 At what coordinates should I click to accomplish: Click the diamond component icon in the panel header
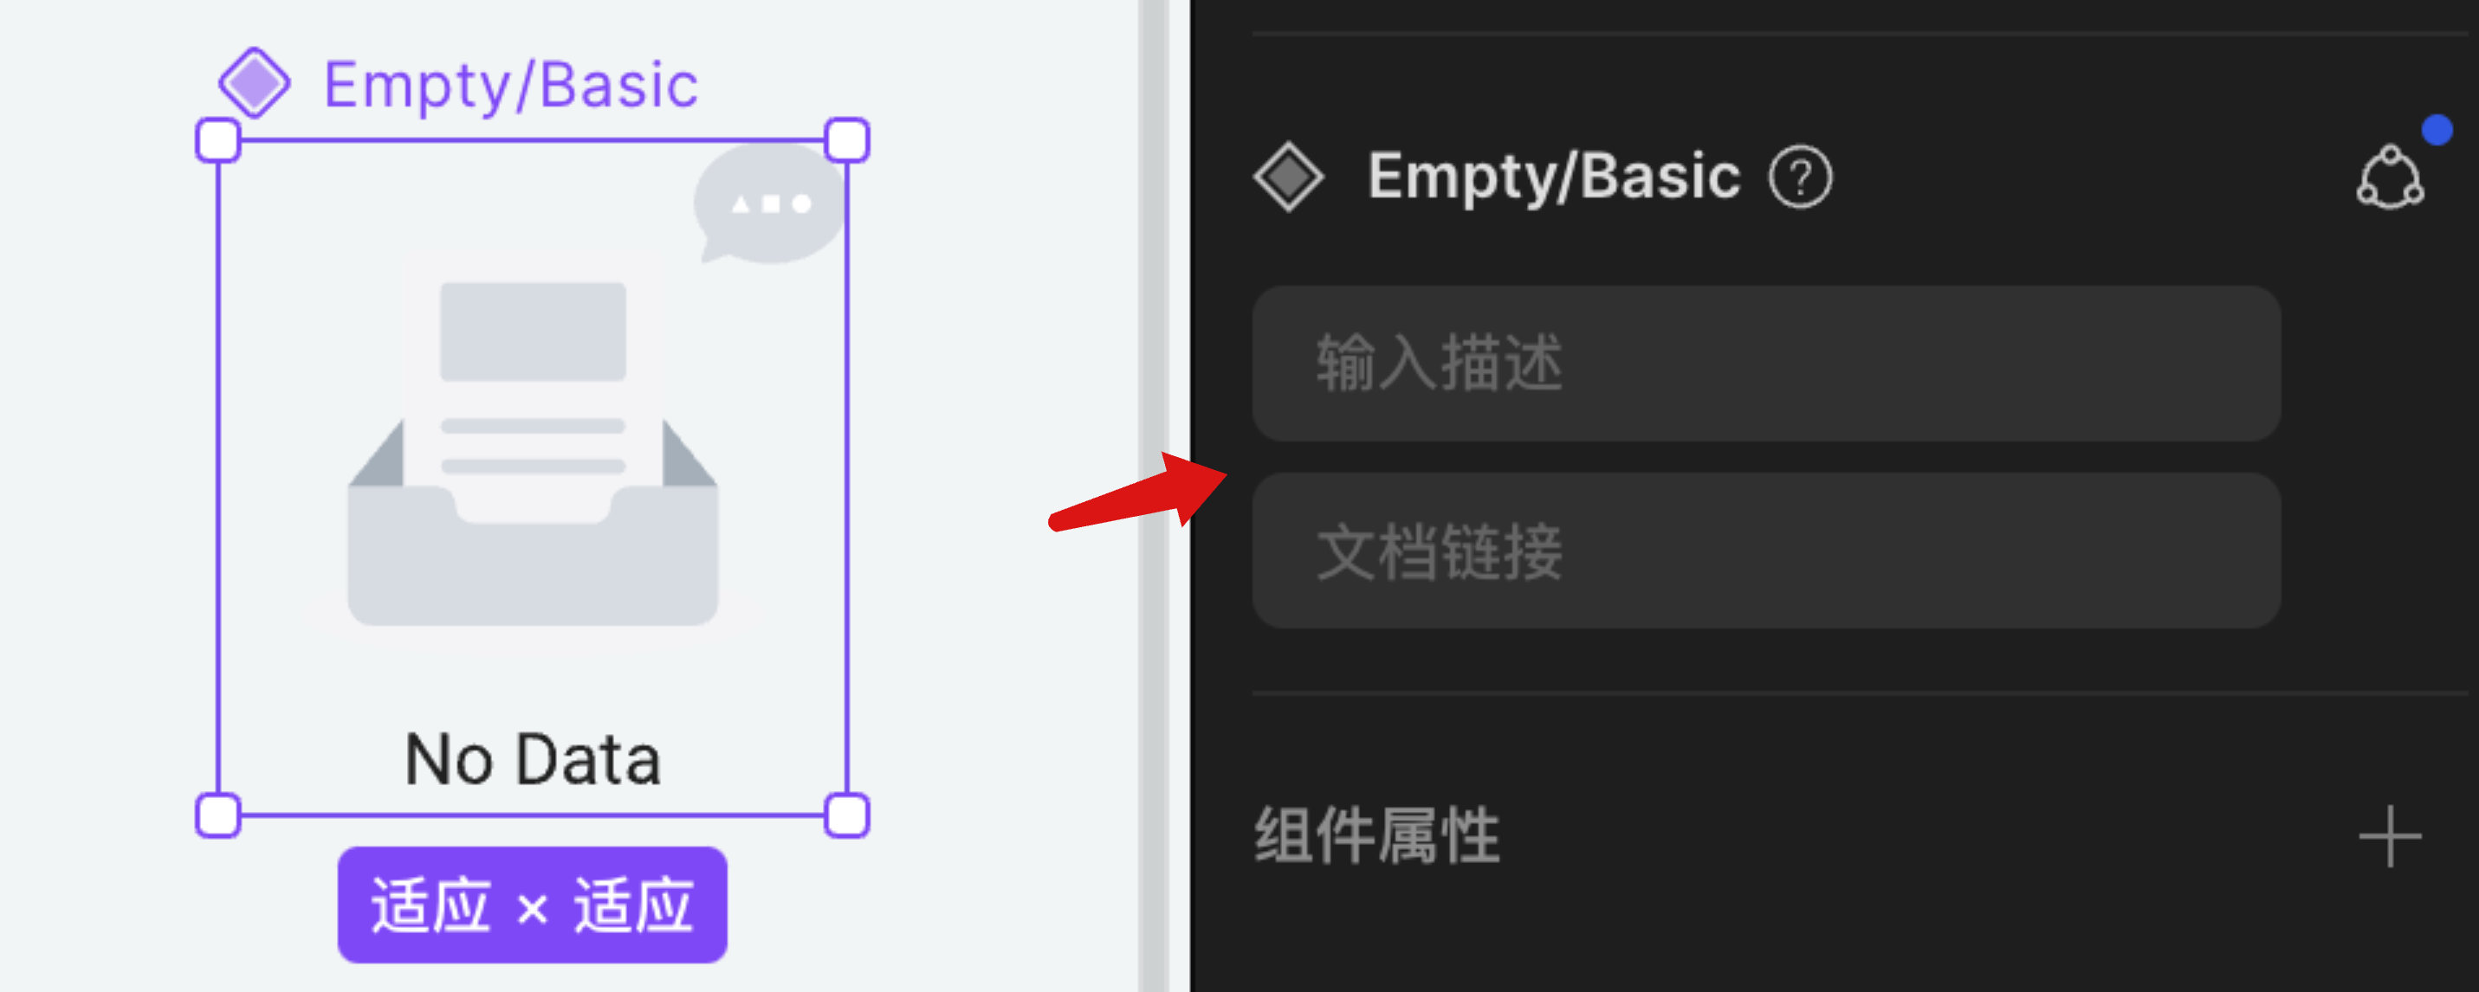click(1289, 176)
